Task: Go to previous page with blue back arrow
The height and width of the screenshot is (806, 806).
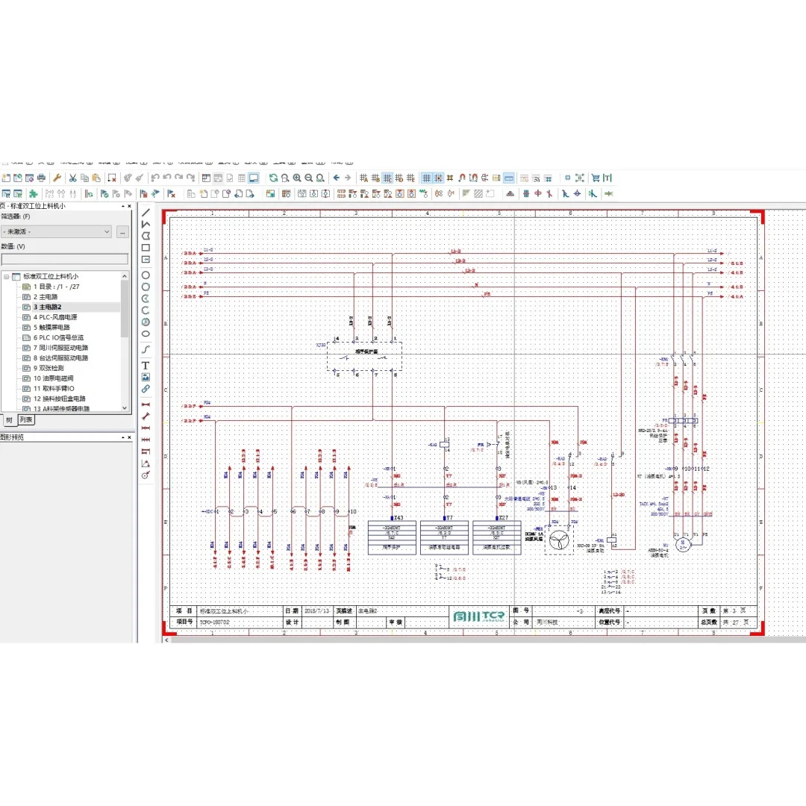Action: pos(336,178)
